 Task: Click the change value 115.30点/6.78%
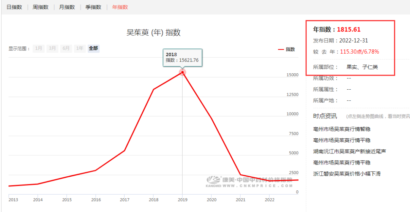point(360,52)
